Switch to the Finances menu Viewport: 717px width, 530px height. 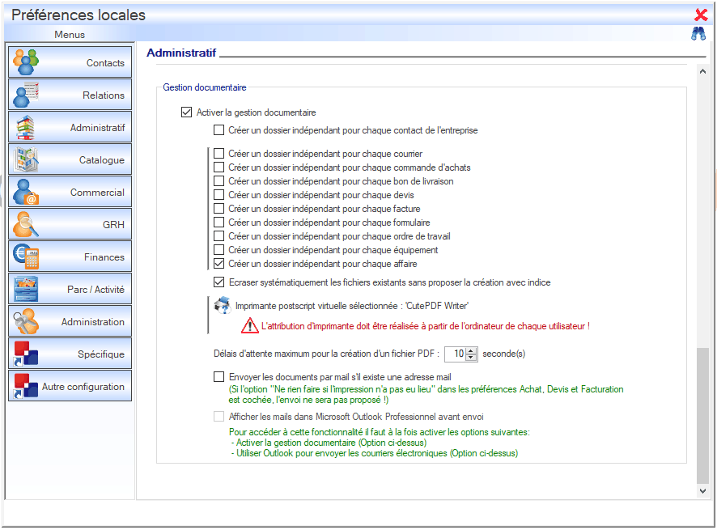click(x=70, y=257)
